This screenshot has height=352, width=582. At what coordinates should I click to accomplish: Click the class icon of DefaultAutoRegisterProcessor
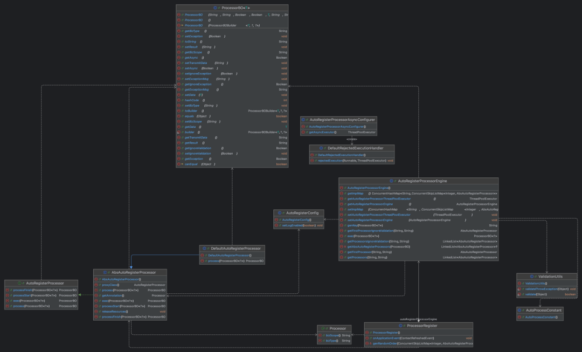tap(204, 249)
